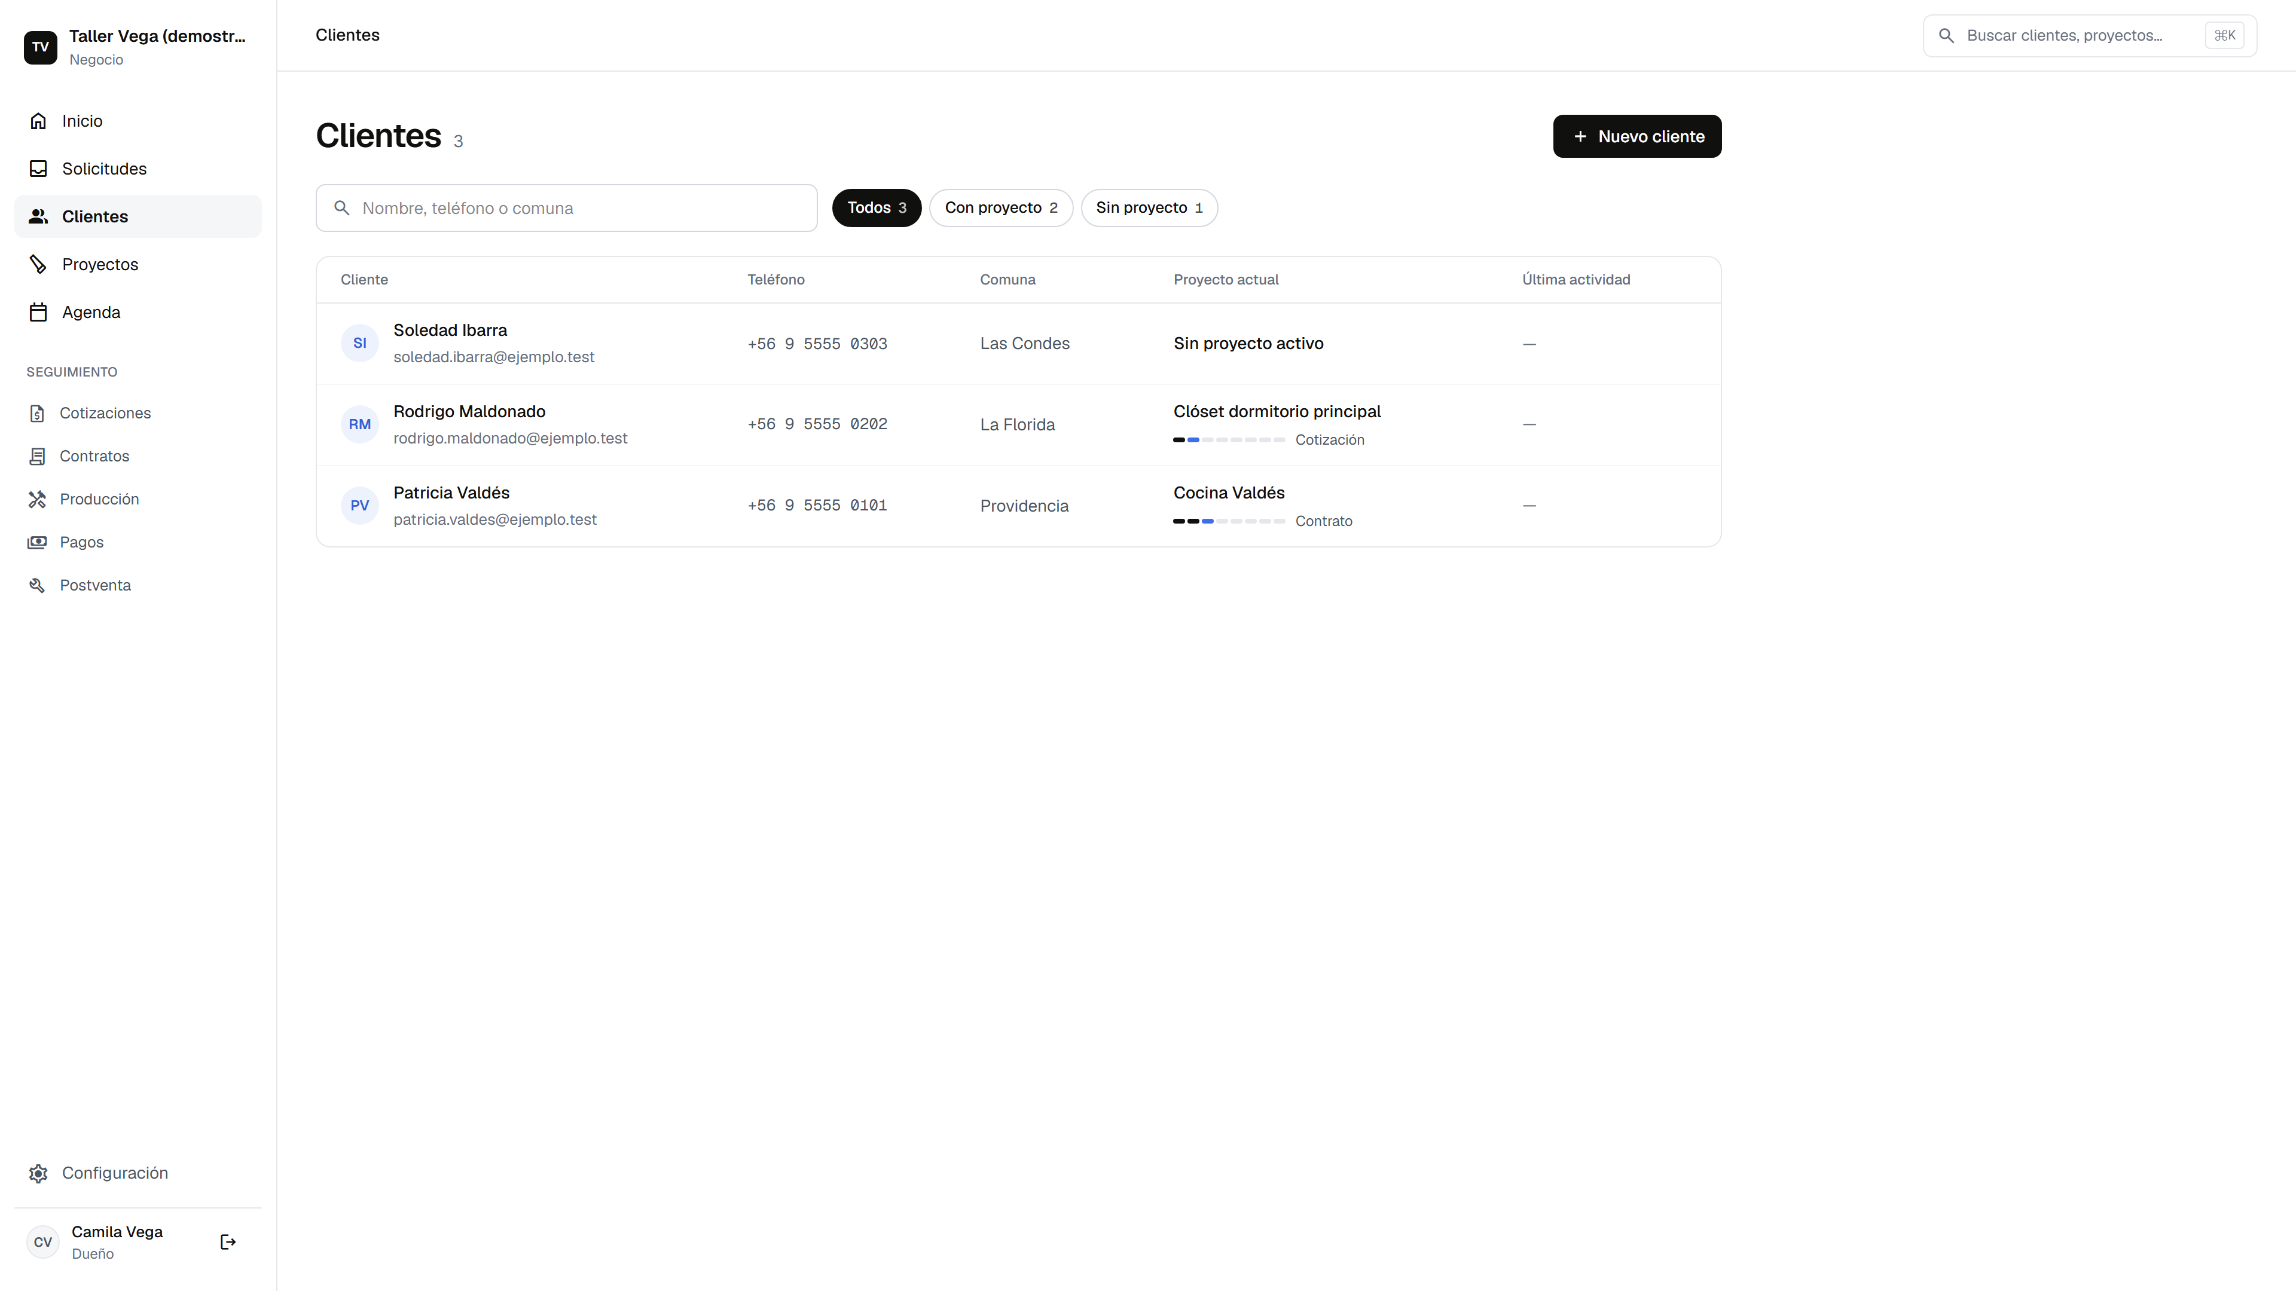Click email rodrigo.maldonado@ejemplo.test

510,438
